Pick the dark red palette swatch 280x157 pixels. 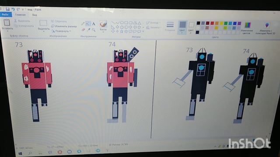pos(207,23)
